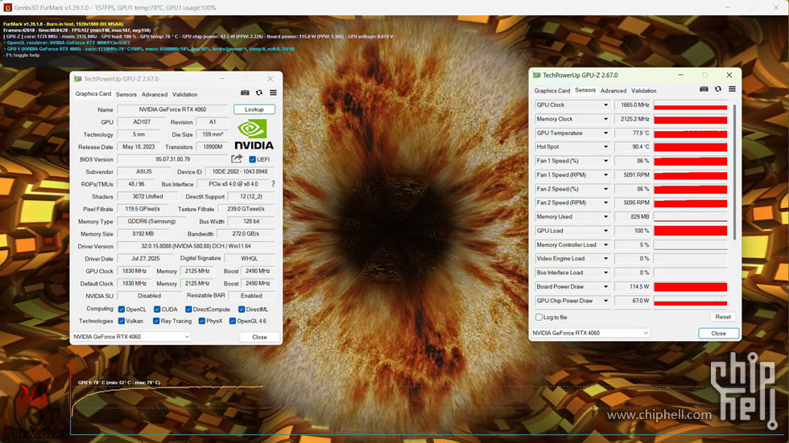Viewport: 789px width, 443px height.
Task: Open the Fan 1 Speed (%) dropdown arrow
Action: (605, 161)
